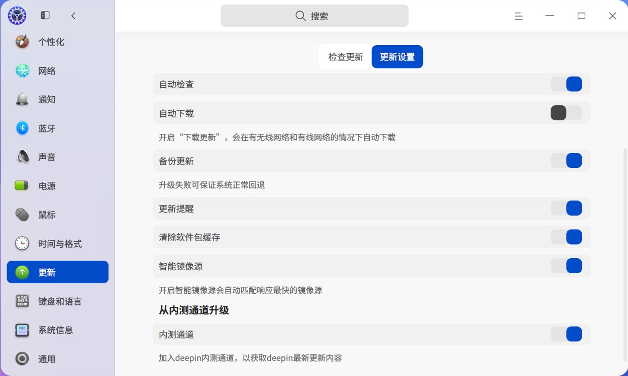Screen dimensions: 628x376
Task: Click the 系统信息 info icon
Action: [22, 330]
